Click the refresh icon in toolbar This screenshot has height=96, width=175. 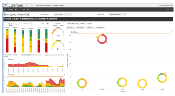[28, 9]
